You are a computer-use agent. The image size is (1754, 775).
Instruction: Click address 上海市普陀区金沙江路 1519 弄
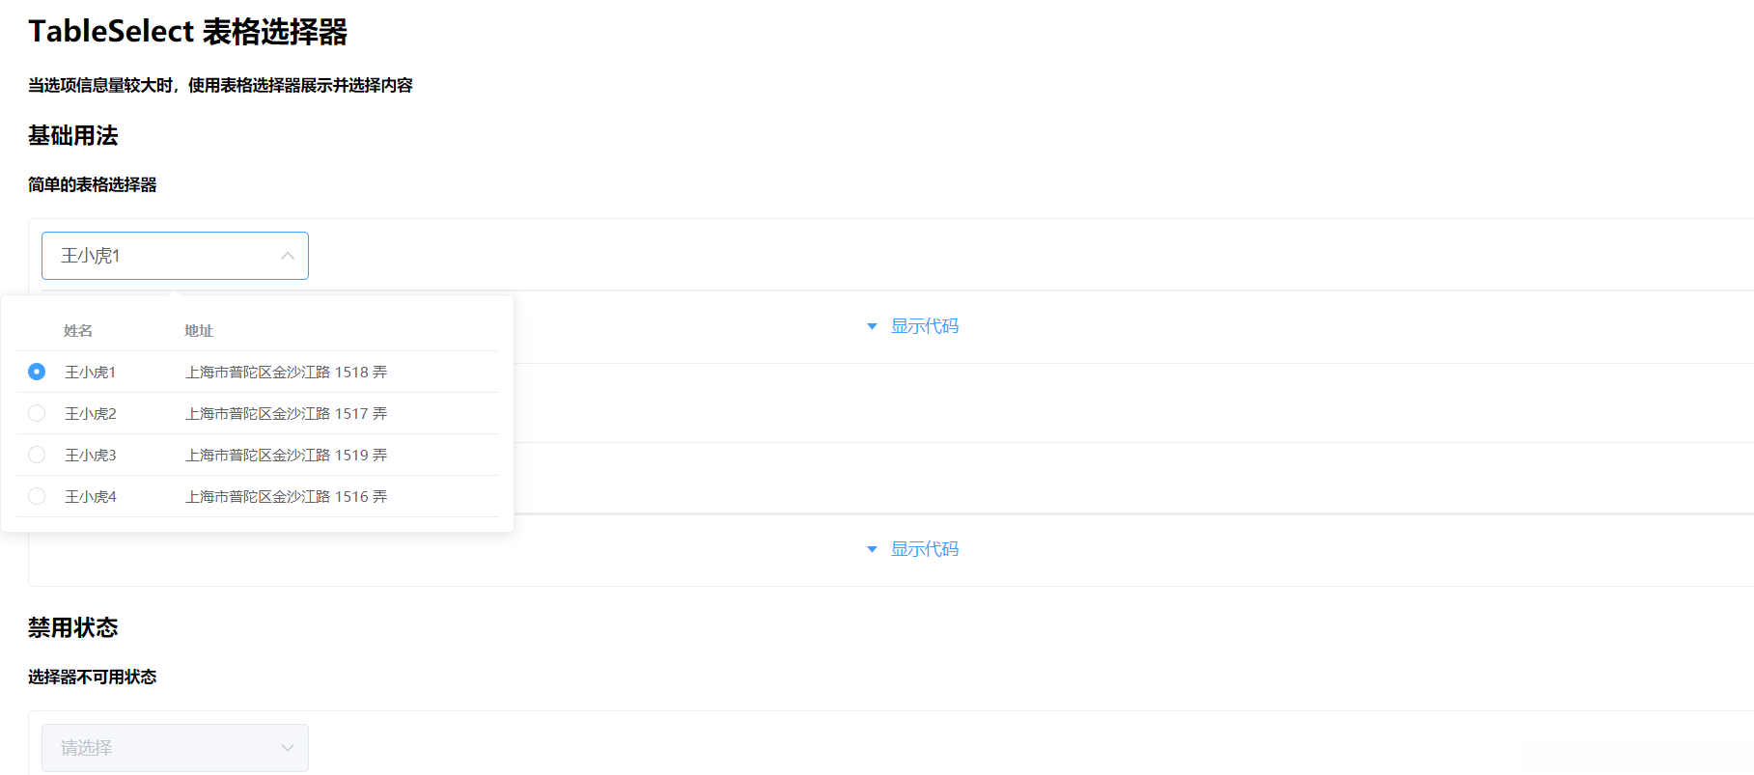coord(286,455)
